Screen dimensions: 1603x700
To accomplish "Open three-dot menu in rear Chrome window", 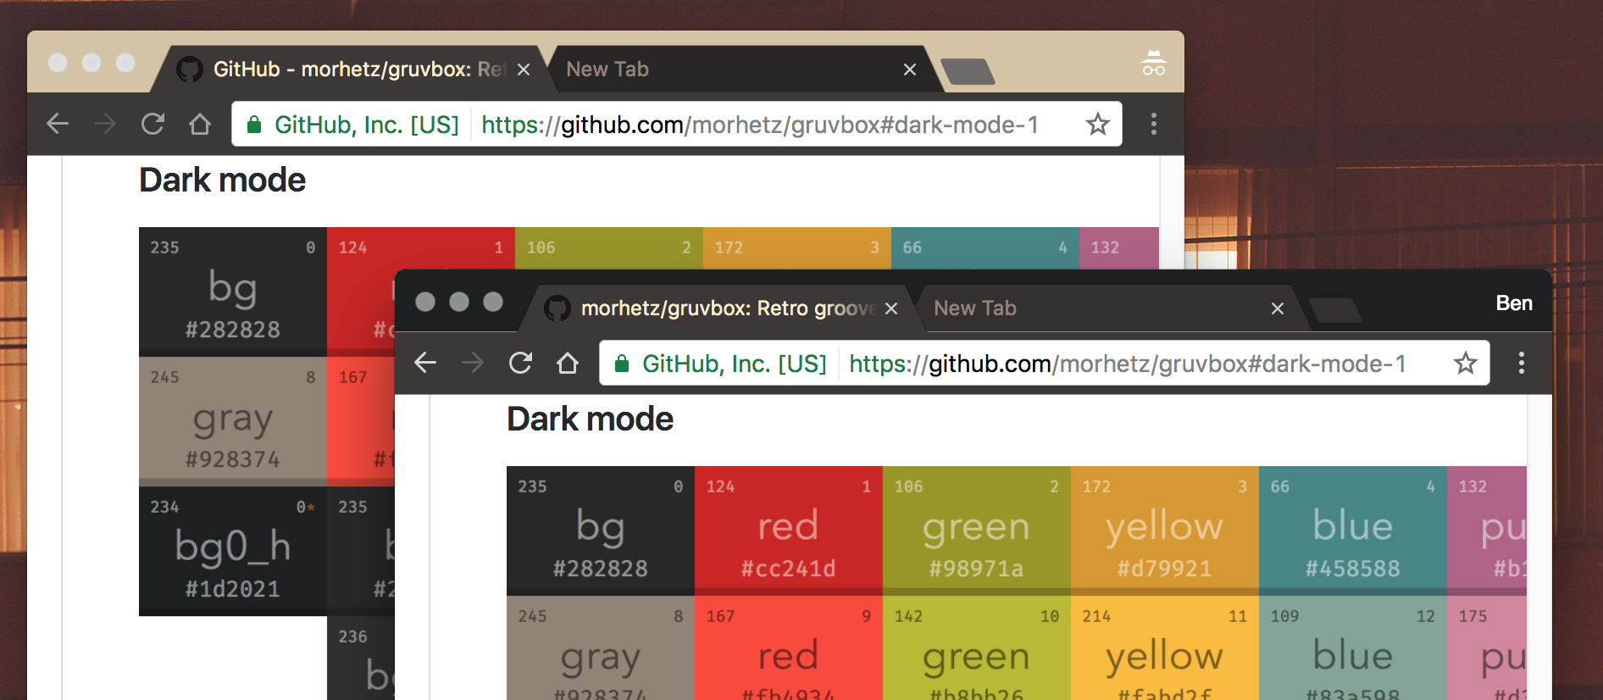I will click(x=1154, y=124).
